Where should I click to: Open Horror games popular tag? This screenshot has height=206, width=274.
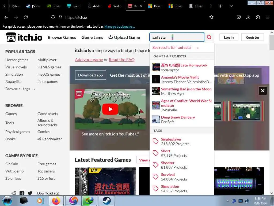point(17,60)
